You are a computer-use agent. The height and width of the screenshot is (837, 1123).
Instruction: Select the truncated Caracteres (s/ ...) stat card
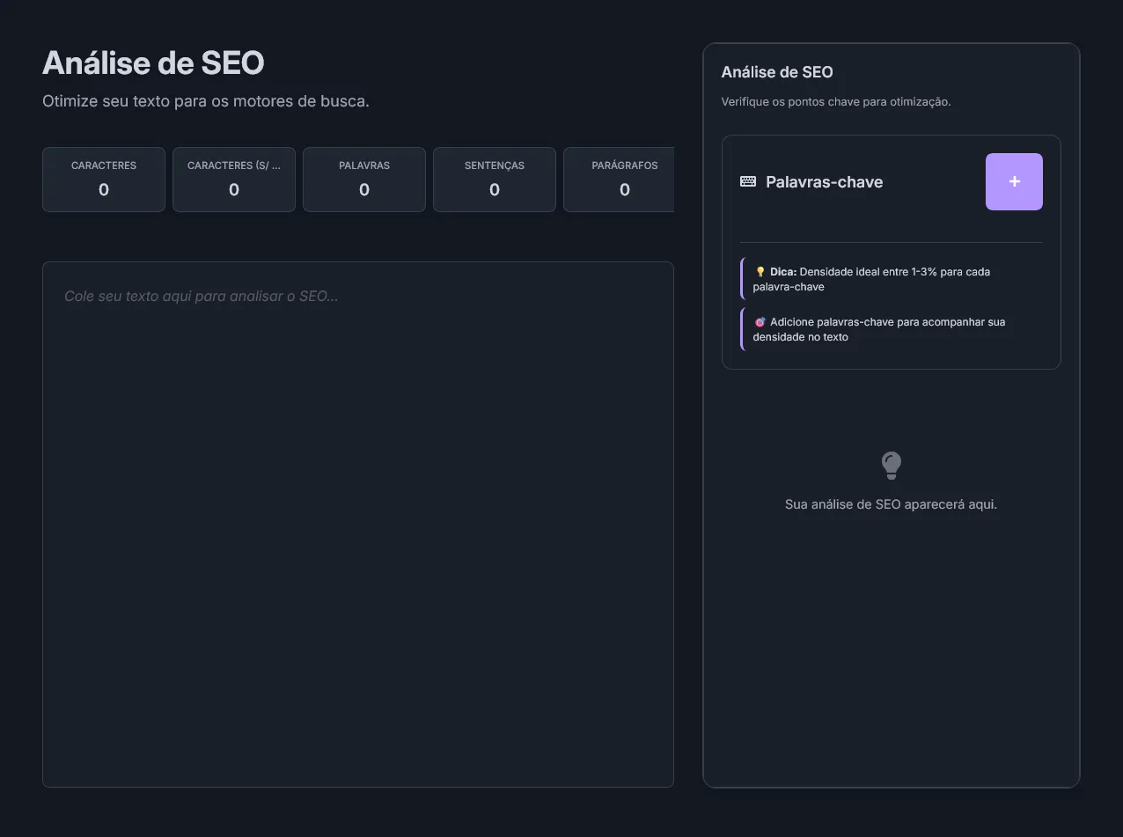pyautogui.click(x=234, y=180)
